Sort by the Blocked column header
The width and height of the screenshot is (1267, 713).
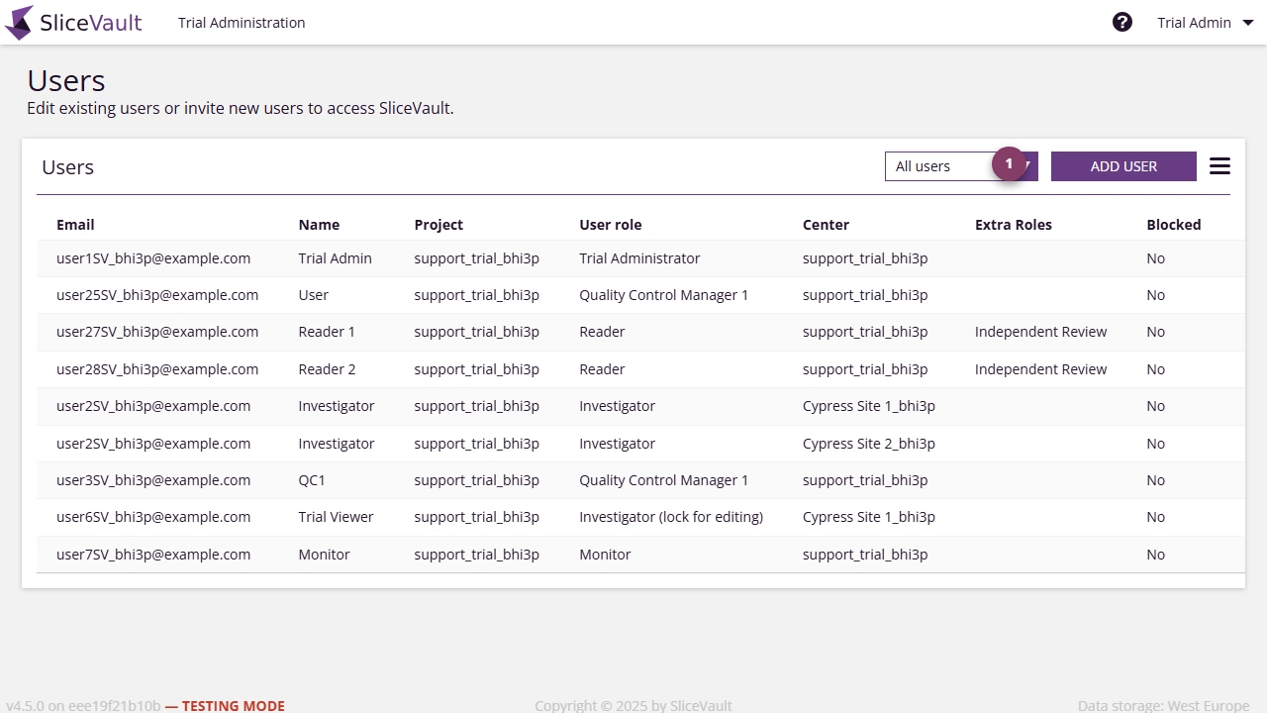coord(1174,225)
